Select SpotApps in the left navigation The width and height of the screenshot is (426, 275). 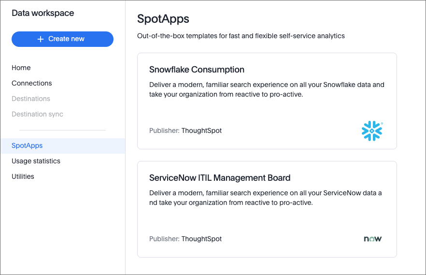coord(27,145)
